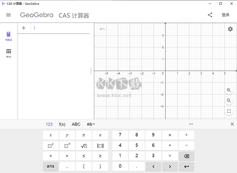
Task: Open graphics view settings gear
Action: (x=230, y=29)
